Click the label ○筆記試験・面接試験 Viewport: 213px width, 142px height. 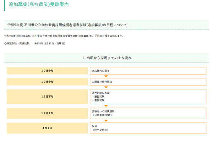[x=17, y=43]
